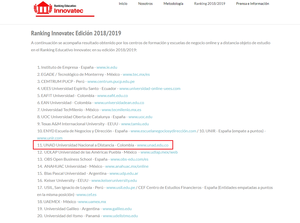The width and height of the screenshot is (300, 223).
Task: Open the www.cef.es link
Action: pos(87,194)
